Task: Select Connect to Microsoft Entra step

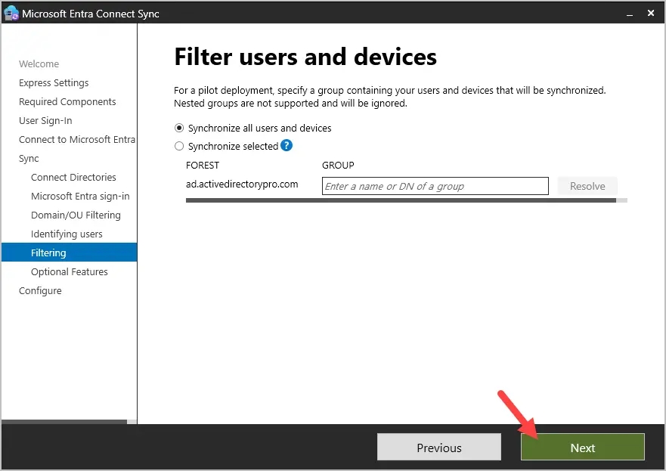Action: point(77,139)
